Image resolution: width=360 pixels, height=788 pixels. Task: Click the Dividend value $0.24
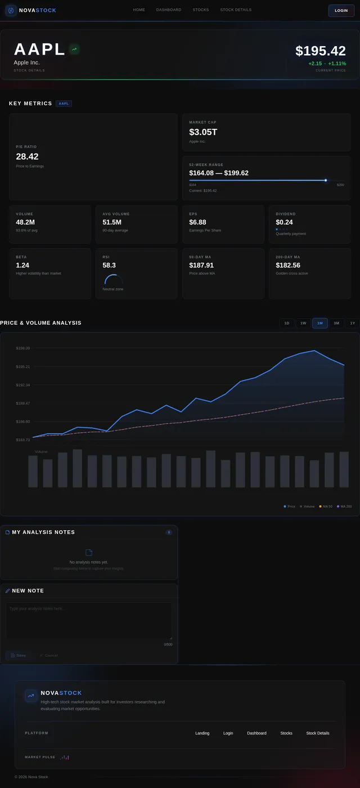tap(284, 222)
